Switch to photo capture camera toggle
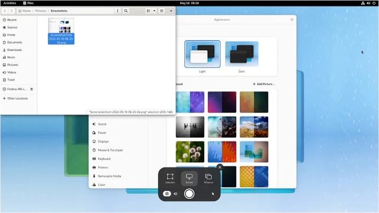This screenshot has height=213, width=379. pyautogui.click(x=167, y=193)
